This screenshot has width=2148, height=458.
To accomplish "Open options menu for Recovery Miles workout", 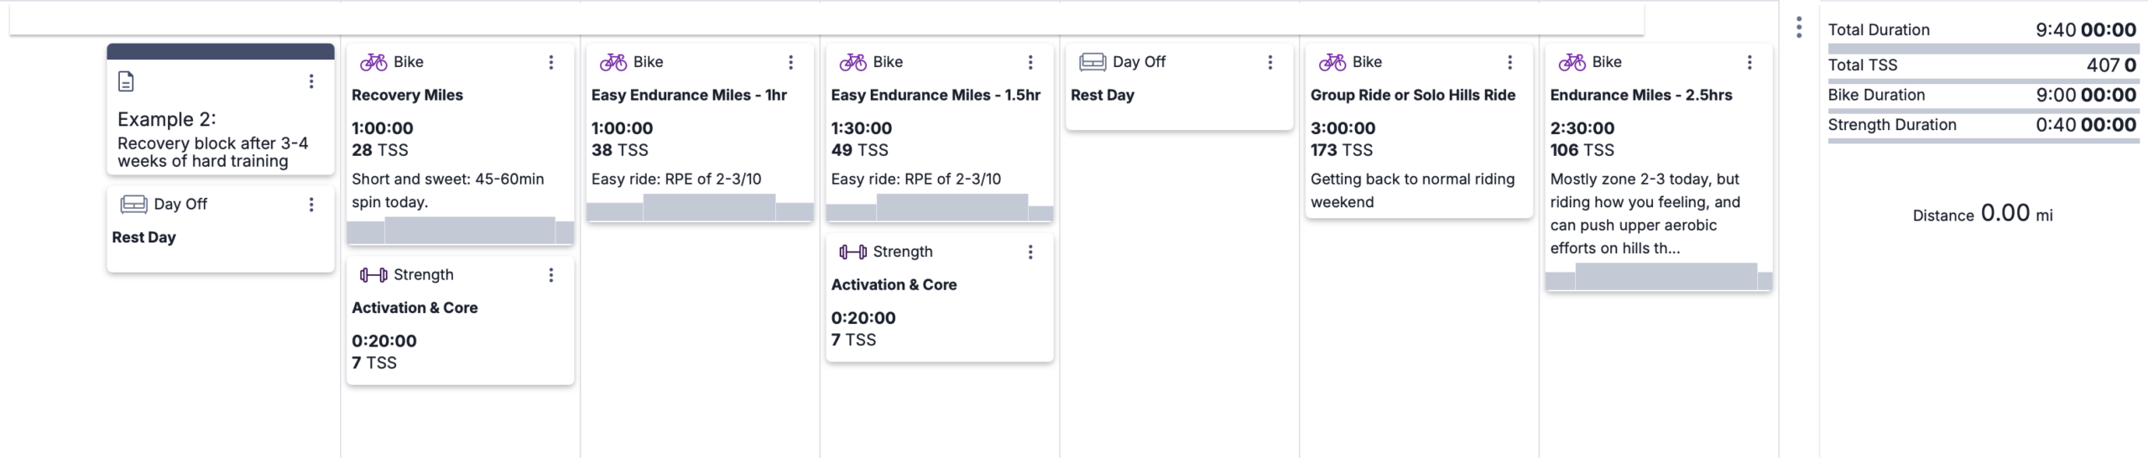I will (550, 62).
